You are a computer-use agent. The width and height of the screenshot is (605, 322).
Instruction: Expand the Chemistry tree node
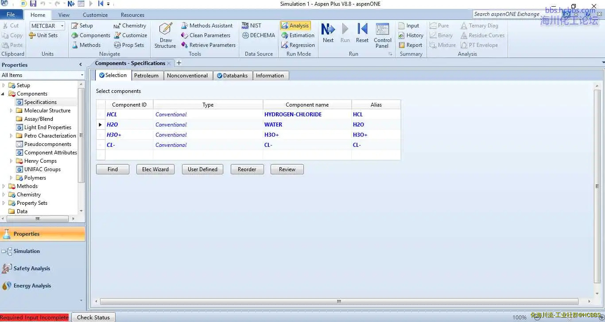pyautogui.click(x=4, y=195)
